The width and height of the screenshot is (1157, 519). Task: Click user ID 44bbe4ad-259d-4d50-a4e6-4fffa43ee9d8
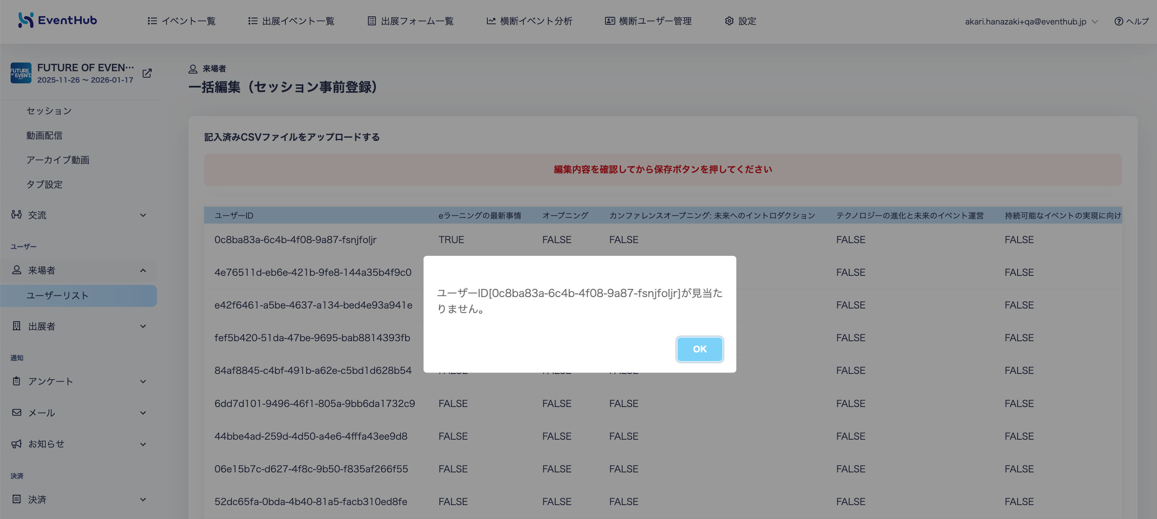(x=311, y=436)
